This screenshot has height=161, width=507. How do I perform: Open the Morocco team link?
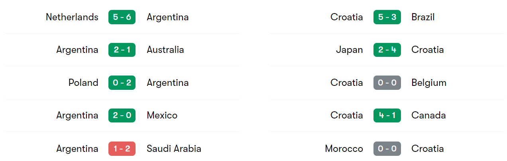point(344,149)
